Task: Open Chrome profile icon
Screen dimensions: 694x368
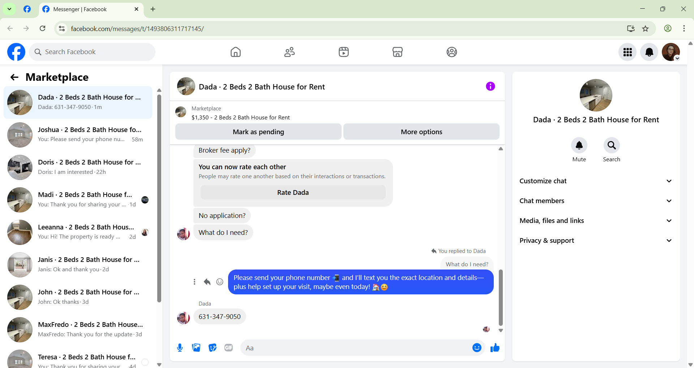Action: tap(668, 29)
